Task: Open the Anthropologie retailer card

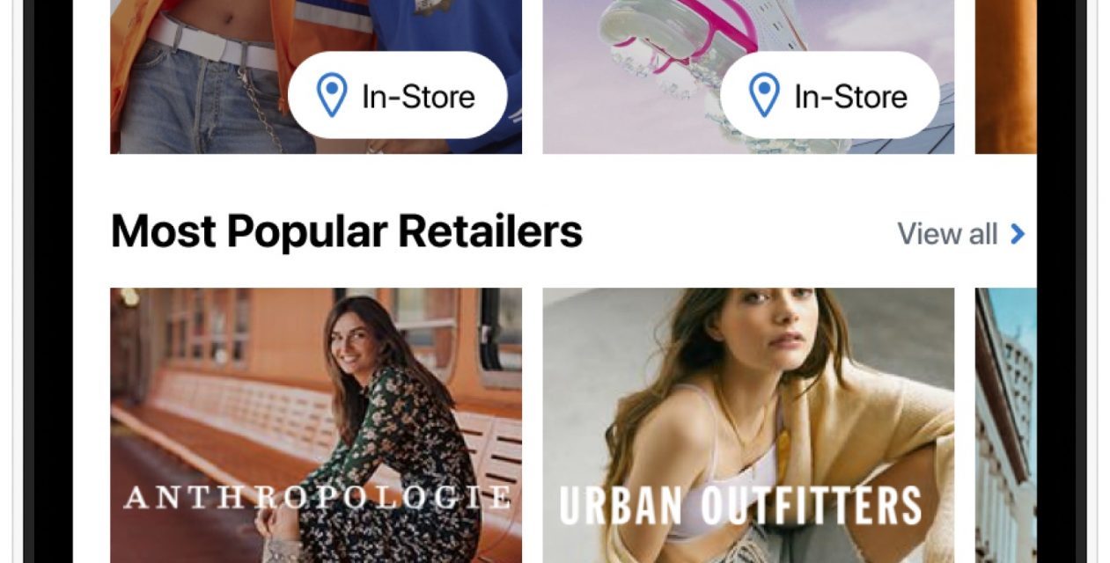Action: [x=316, y=426]
